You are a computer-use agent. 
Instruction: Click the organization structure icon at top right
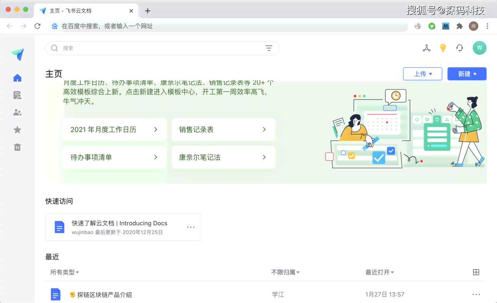[426, 47]
